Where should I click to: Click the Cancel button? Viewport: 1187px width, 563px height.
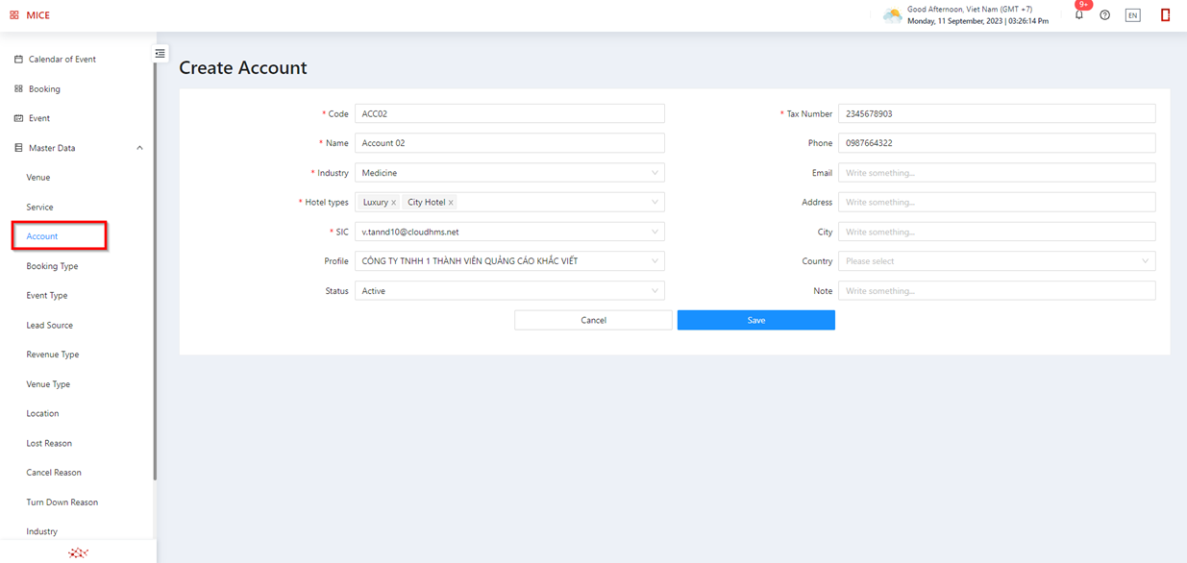point(593,320)
